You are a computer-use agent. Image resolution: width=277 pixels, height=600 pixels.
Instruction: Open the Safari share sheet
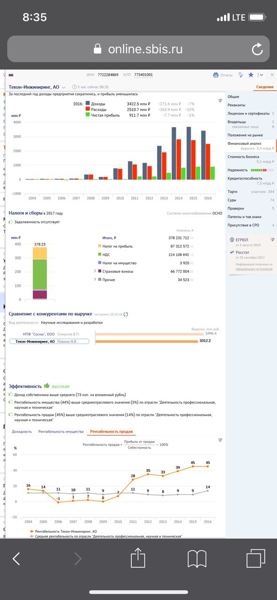138,558
